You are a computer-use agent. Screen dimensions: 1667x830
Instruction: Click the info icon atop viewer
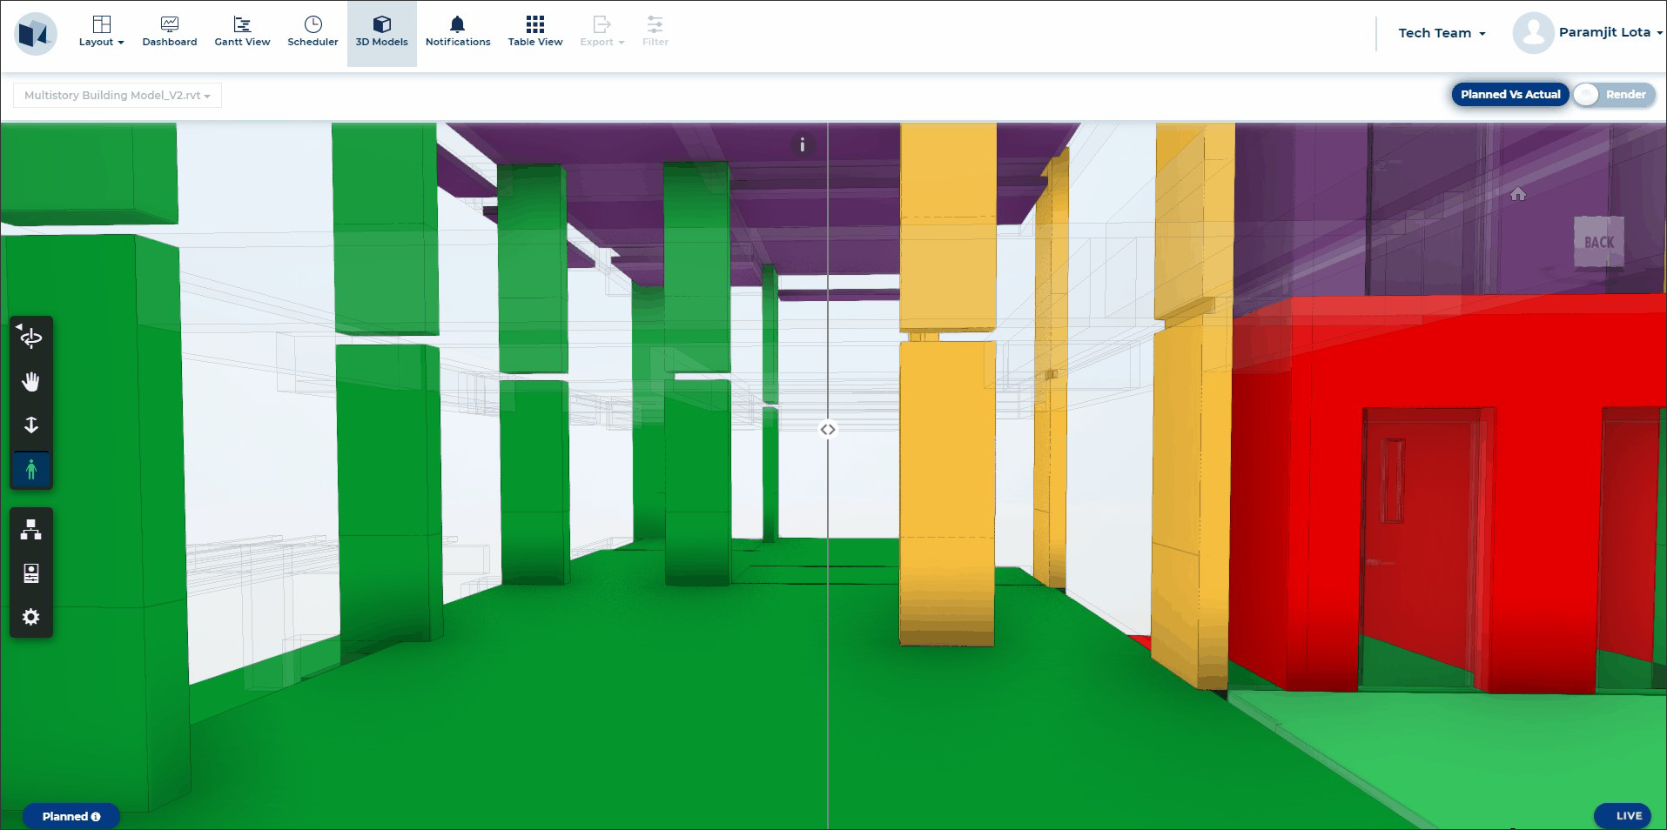803,145
